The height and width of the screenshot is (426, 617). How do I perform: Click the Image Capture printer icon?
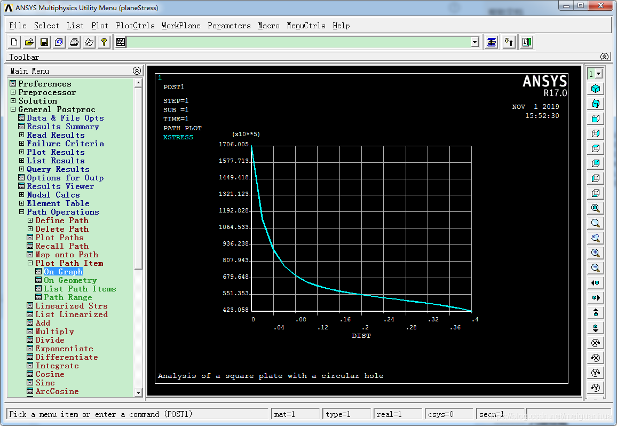(x=74, y=42)
